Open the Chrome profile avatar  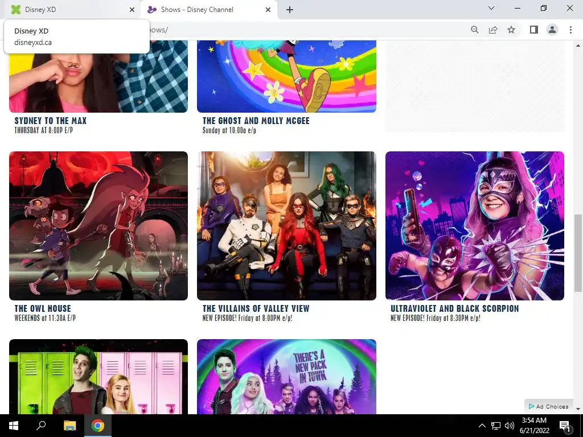[552, 30]
